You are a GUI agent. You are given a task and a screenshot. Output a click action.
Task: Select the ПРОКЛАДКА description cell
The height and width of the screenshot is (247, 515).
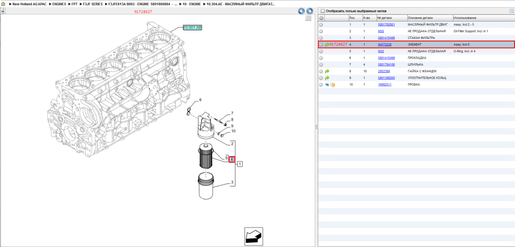417,58
